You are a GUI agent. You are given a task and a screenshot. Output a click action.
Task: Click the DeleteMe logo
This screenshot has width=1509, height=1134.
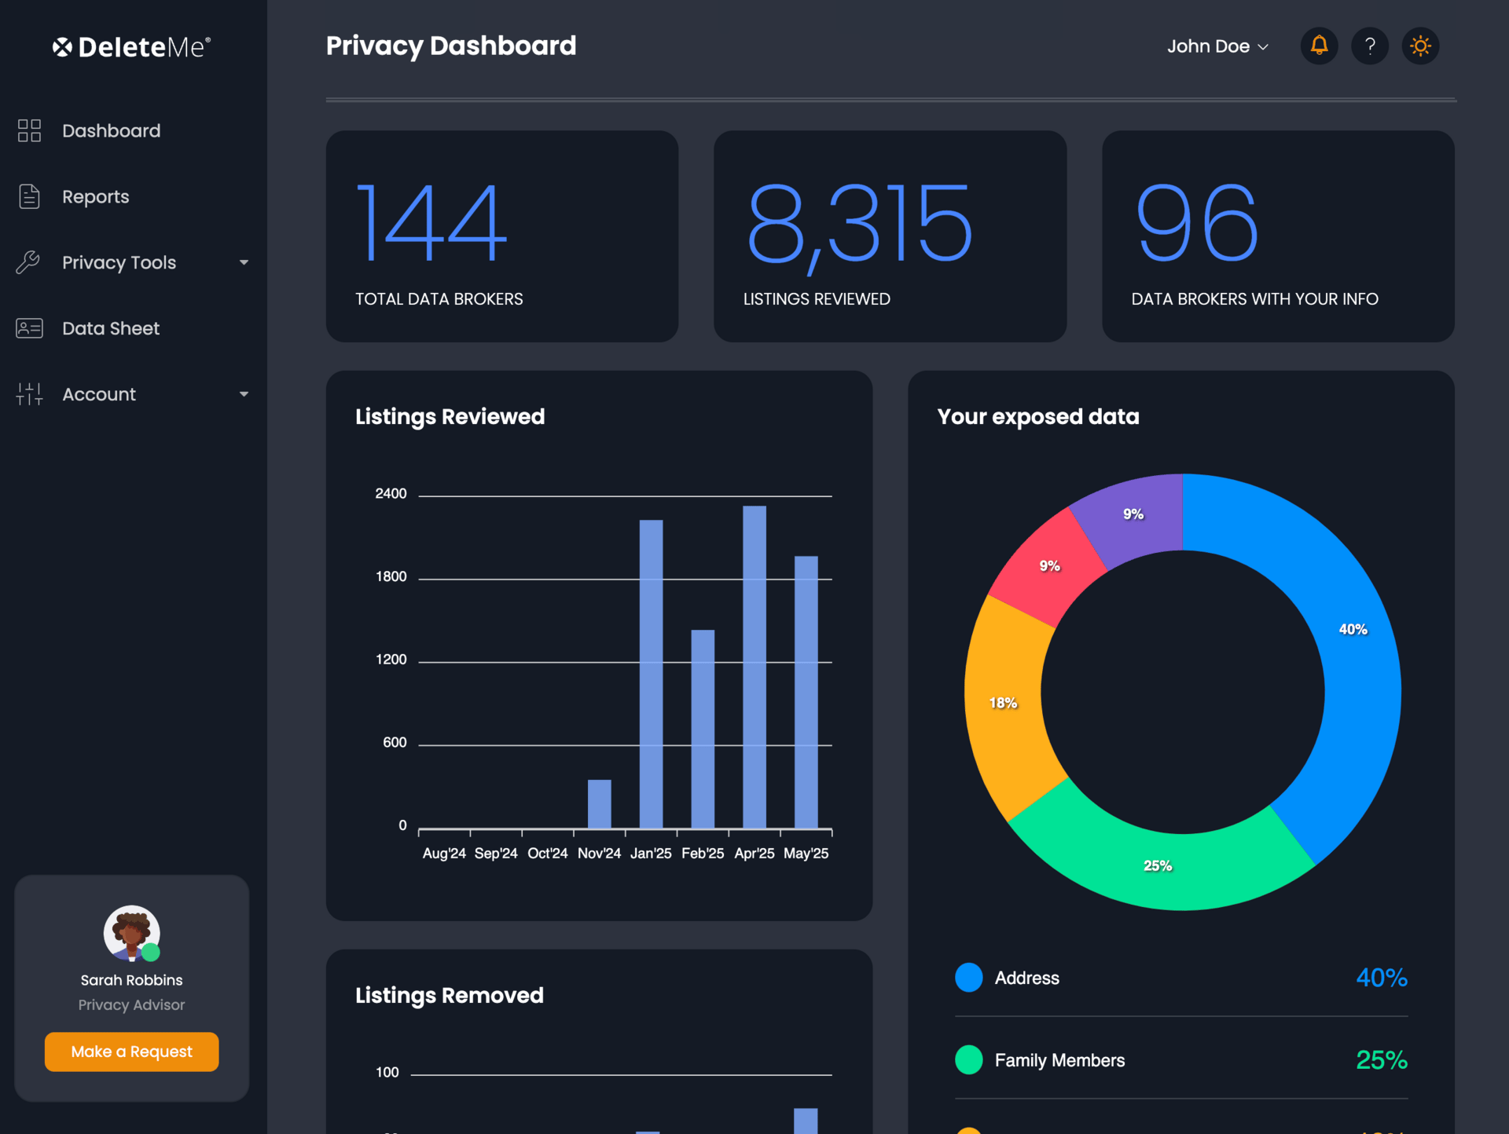pos(132,47)
